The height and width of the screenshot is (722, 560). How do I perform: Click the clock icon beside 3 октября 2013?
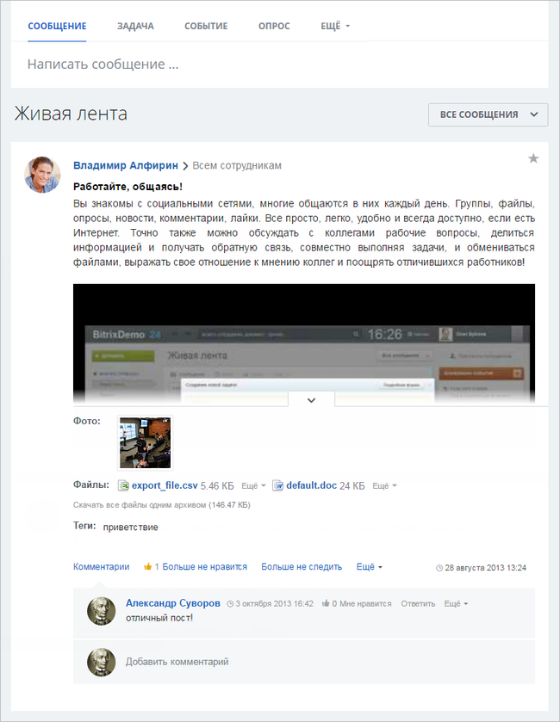coord(230,603)
